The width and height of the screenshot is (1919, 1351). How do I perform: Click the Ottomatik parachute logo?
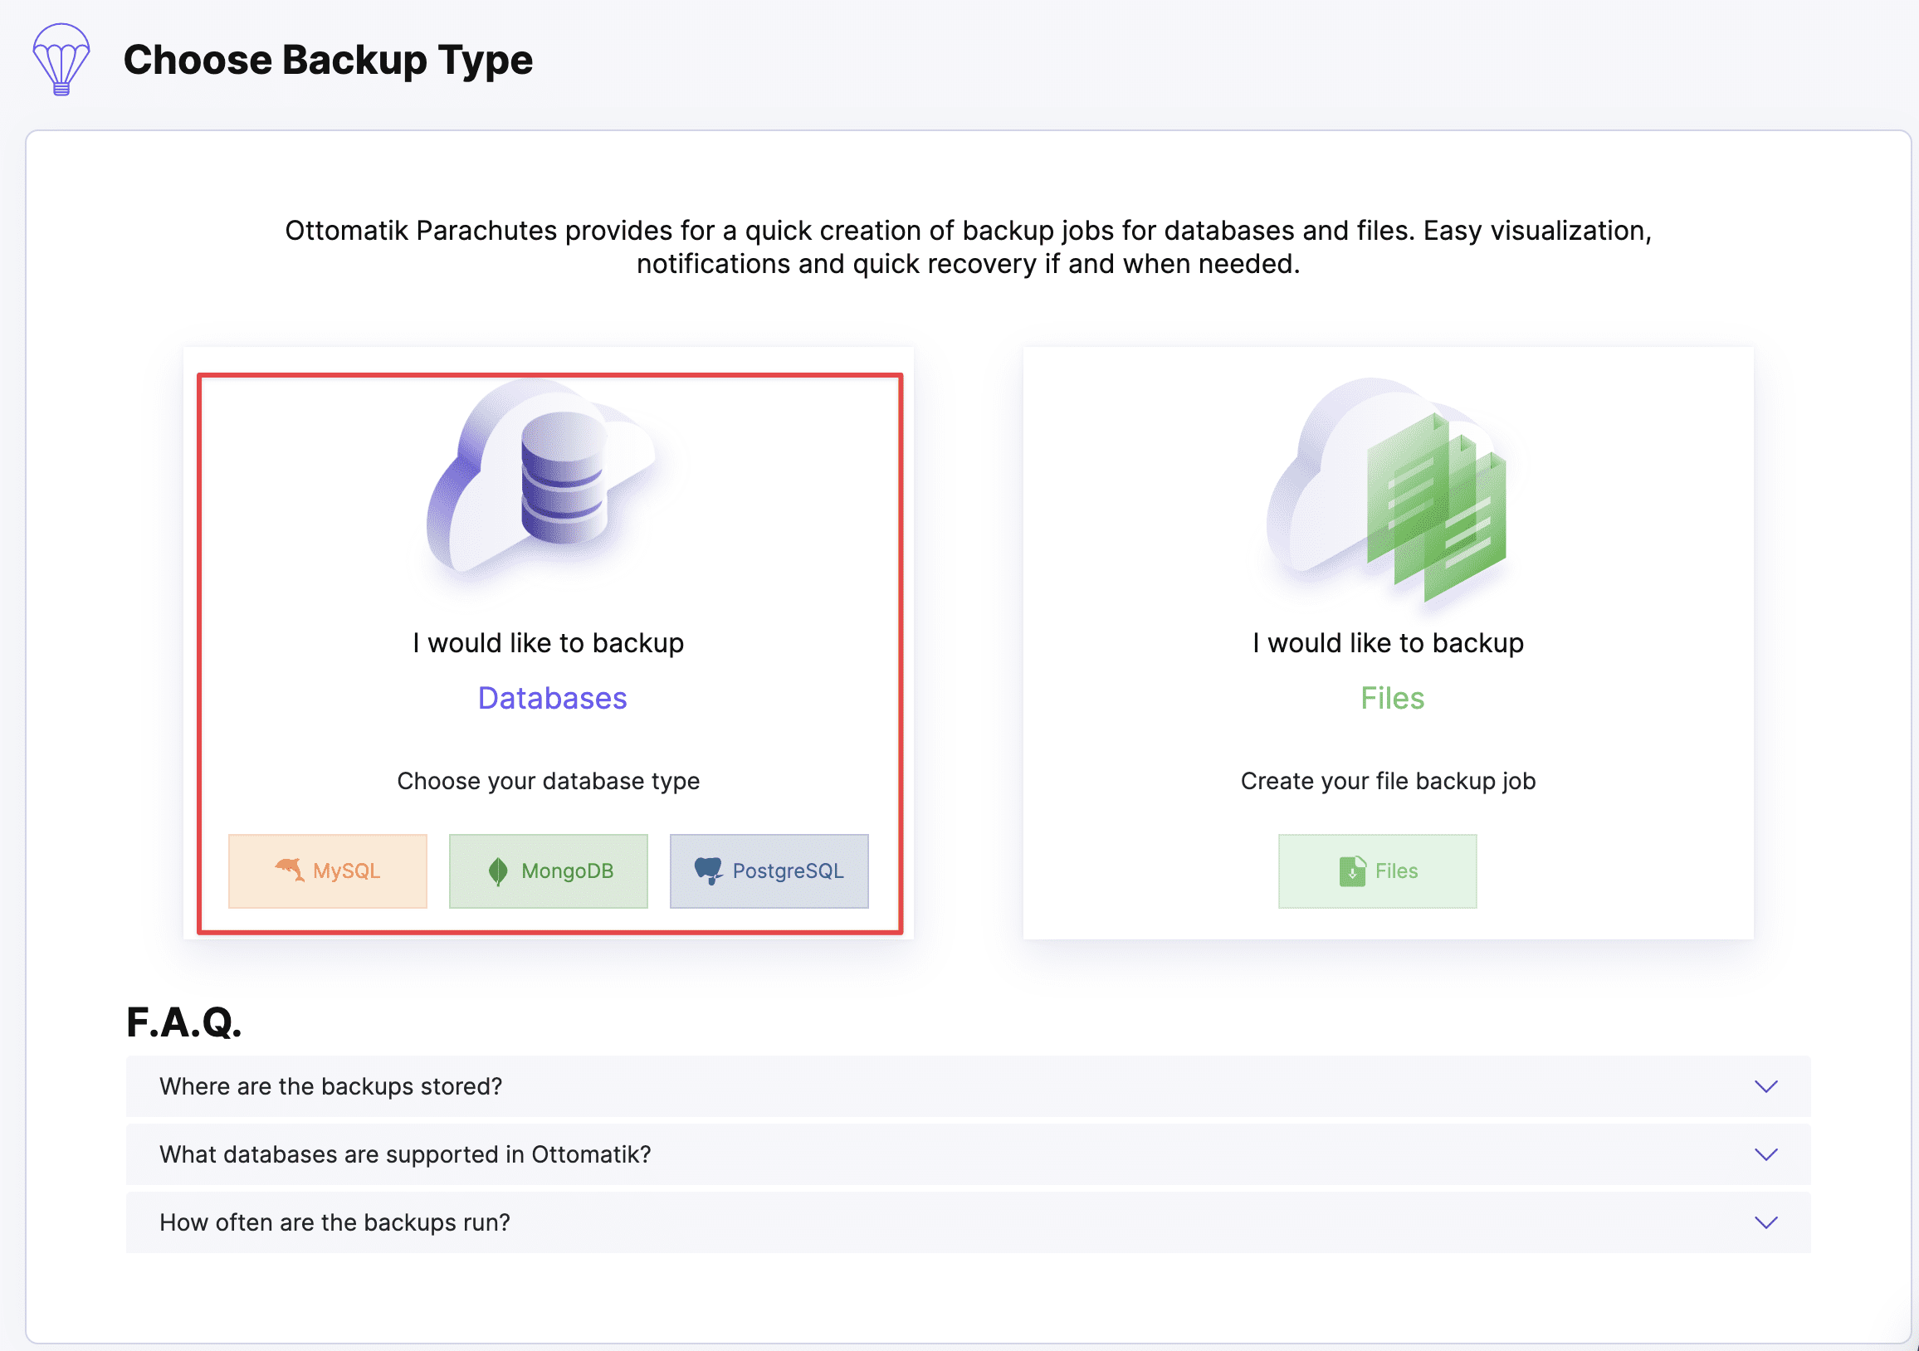point(61,59)
